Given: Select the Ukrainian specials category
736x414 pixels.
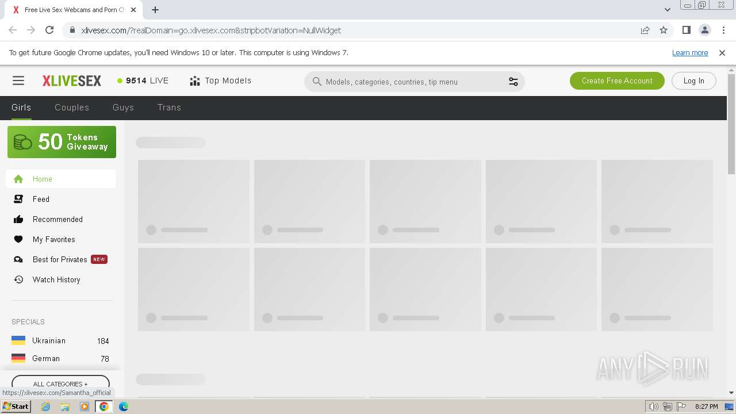Looking at the screenshot, I should (x=60, y=340).
